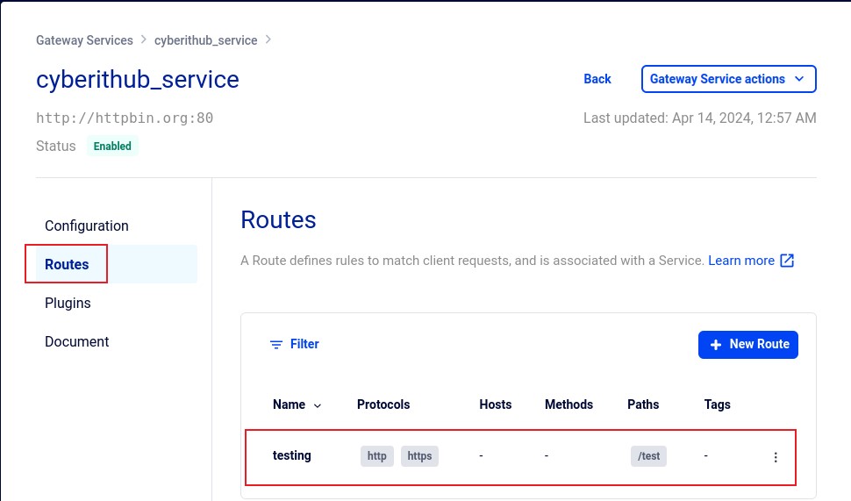Click the Tags column header
Image resolution: width=851 pixels, height=501 pixels.
tap(718, 404)
